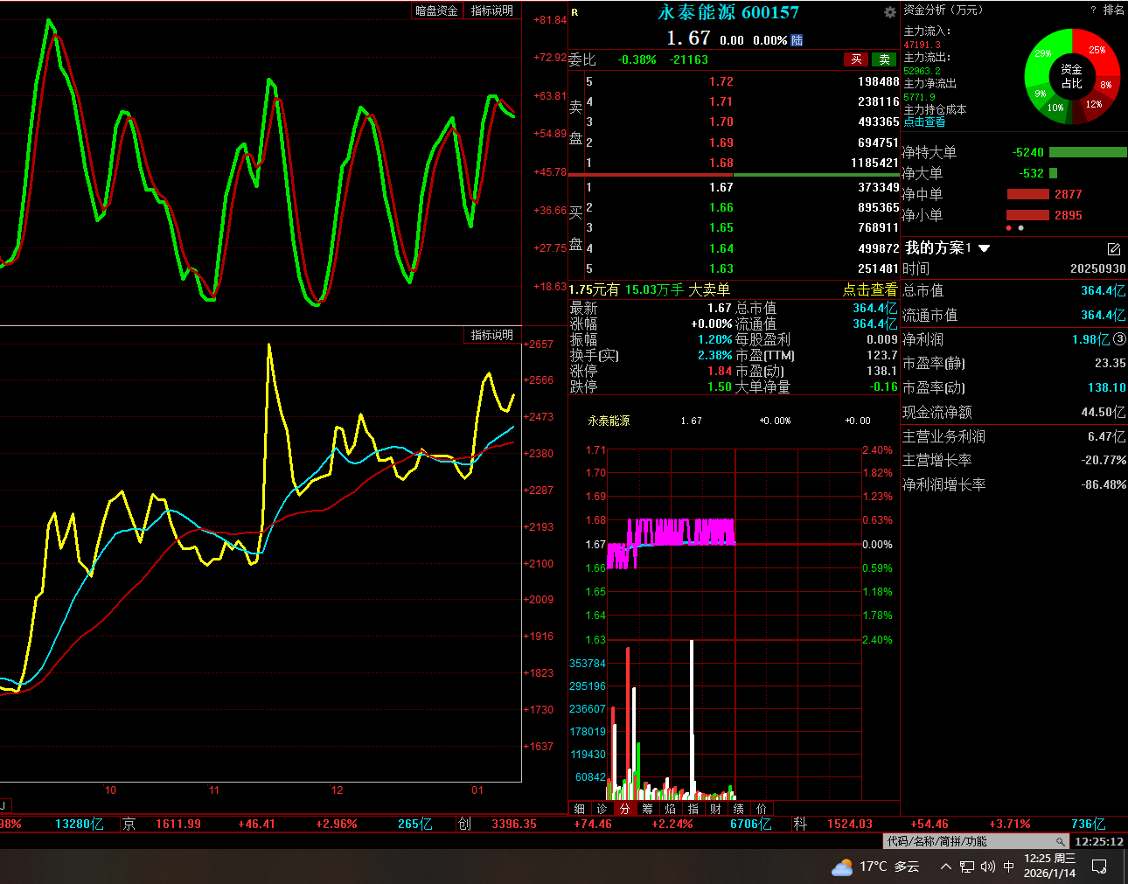The height and width of the screenshot is (884, 1128).
Task: Click the R marker beside the stock title
Action: [x=574, y=12]
